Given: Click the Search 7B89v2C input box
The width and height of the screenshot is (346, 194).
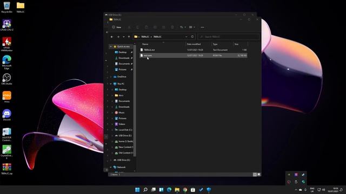Looking at the screenshot, I should click(x=228, y=37).
